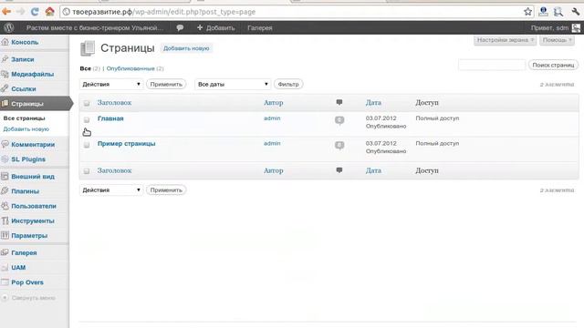Expand Настройки экрана panel
Image resolution: width=584 pixels, height=328 pixels.
coord(505,40)
